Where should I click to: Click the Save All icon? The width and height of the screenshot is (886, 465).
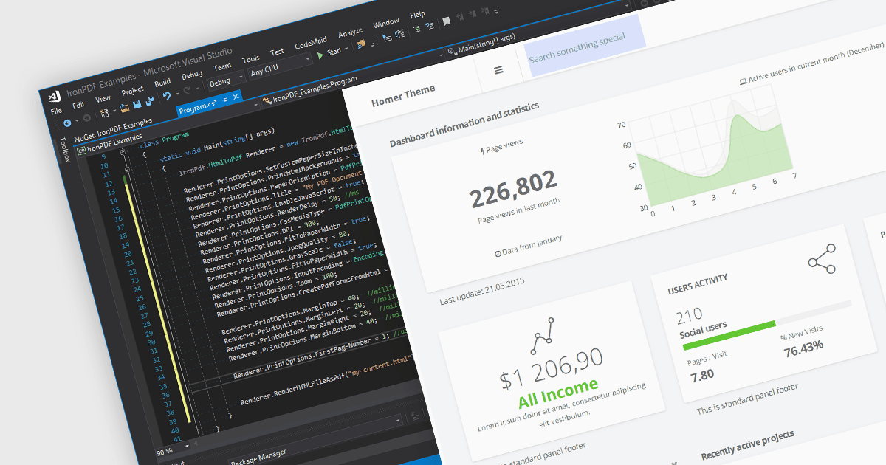[x=149, y=101]
